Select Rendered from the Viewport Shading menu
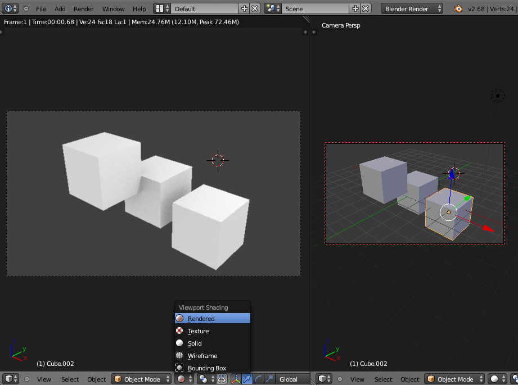Viewport: 518px width, 385px height. tap(212, 318)
